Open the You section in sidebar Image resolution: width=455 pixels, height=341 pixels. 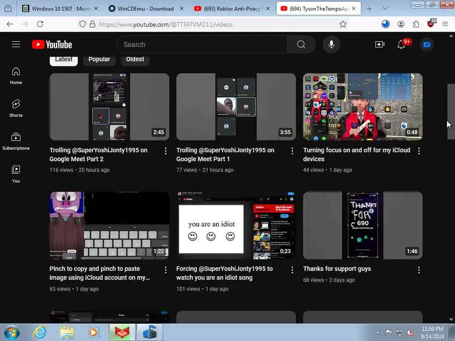click(16, 174)
